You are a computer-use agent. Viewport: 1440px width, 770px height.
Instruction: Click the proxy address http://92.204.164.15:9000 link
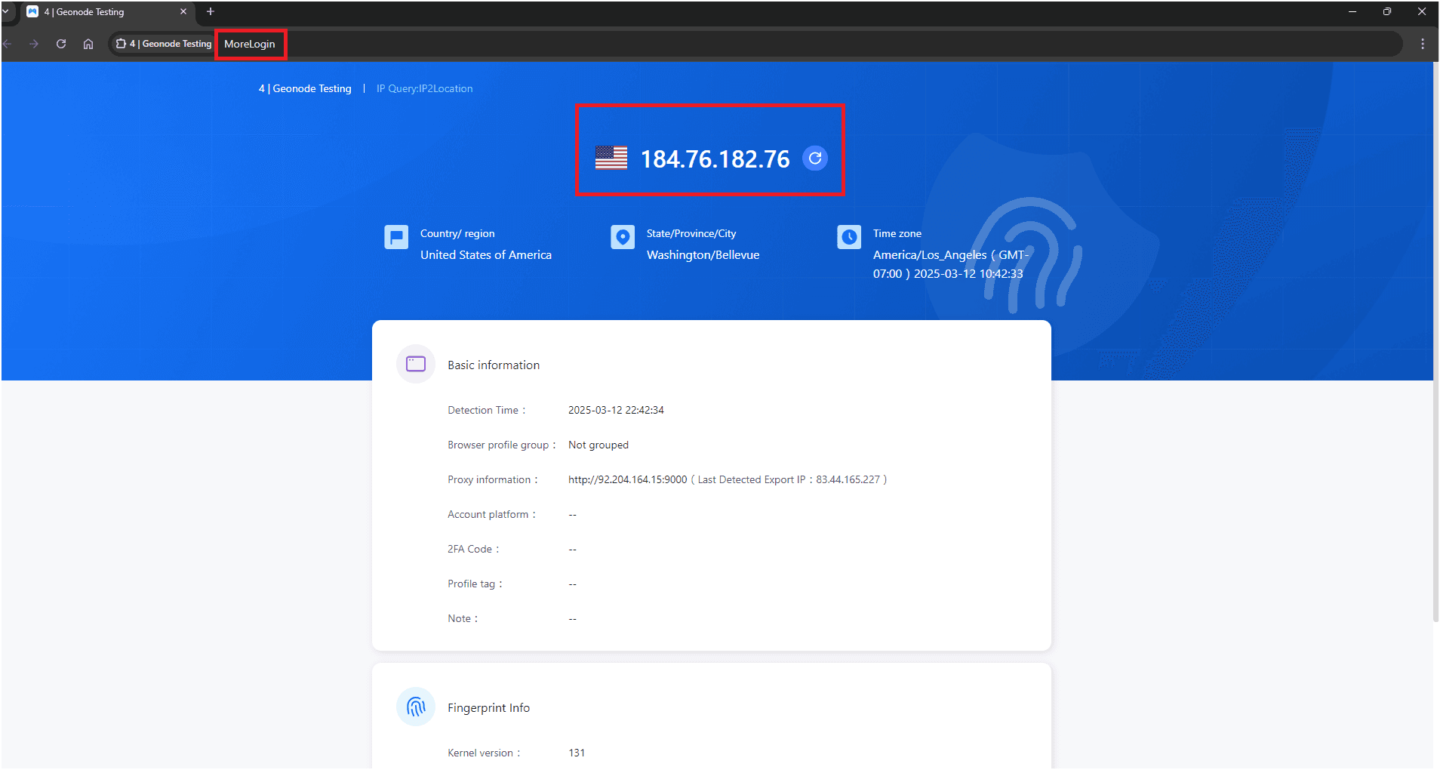(x=626, y=479)
